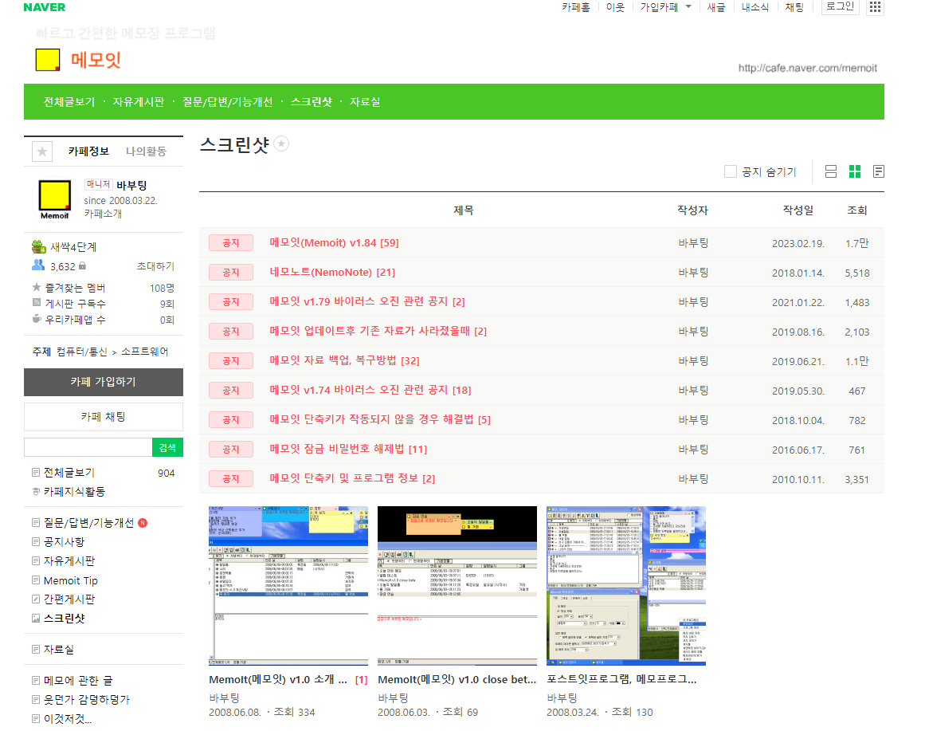Click the 새싹4단계 sprout rank icon
The height and width of the screenshot is (731, 925).
[x=39, y=246]
